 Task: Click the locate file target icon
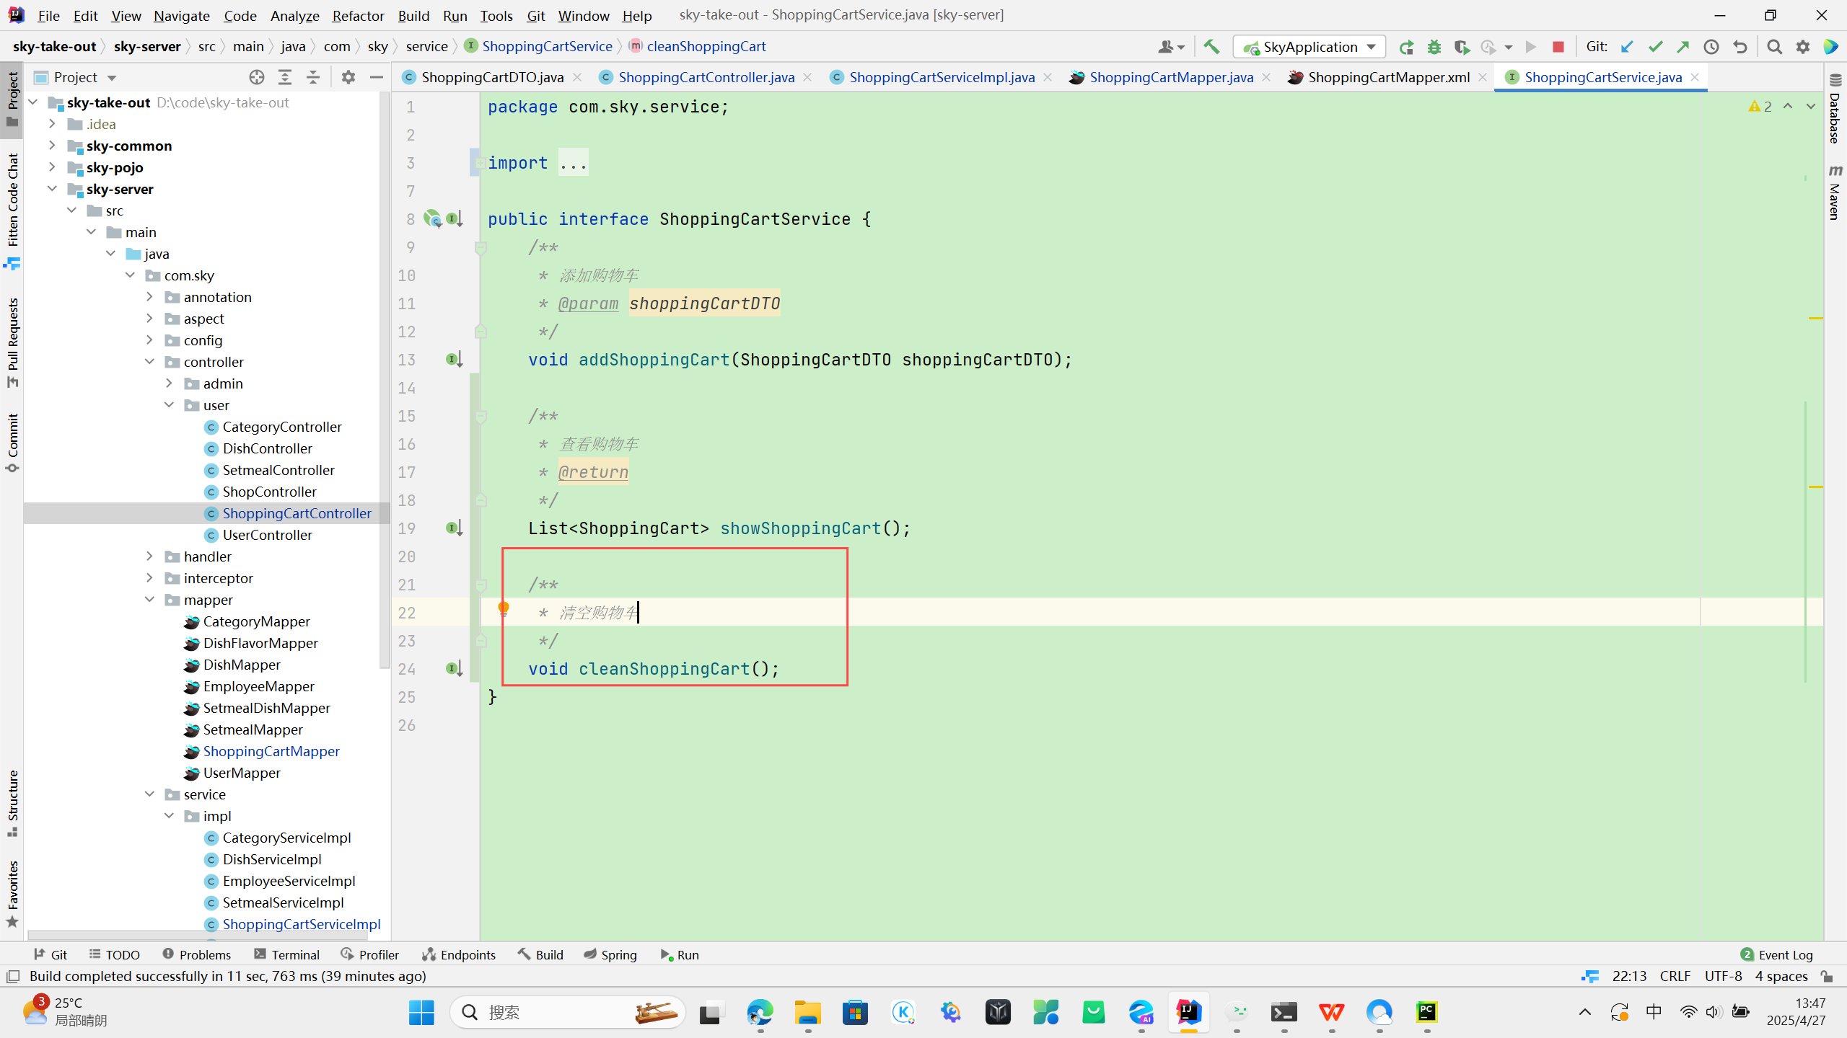click(x=257, y=77)
